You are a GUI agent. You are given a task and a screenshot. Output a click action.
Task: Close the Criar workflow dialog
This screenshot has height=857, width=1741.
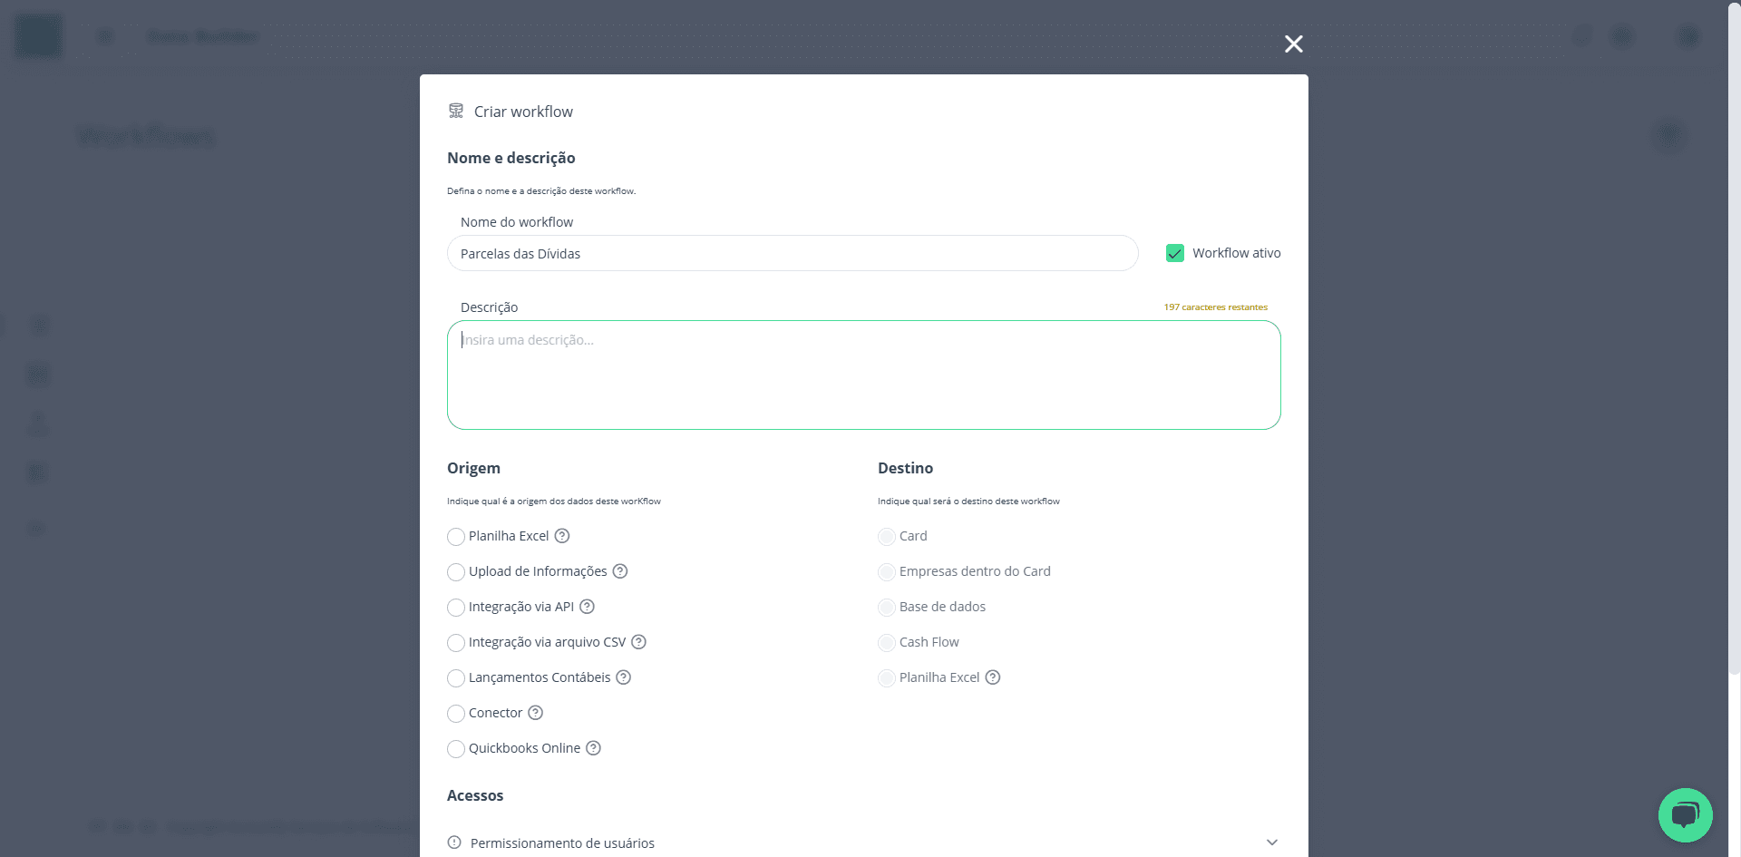pyautogui.click(x=1294, y=44)
